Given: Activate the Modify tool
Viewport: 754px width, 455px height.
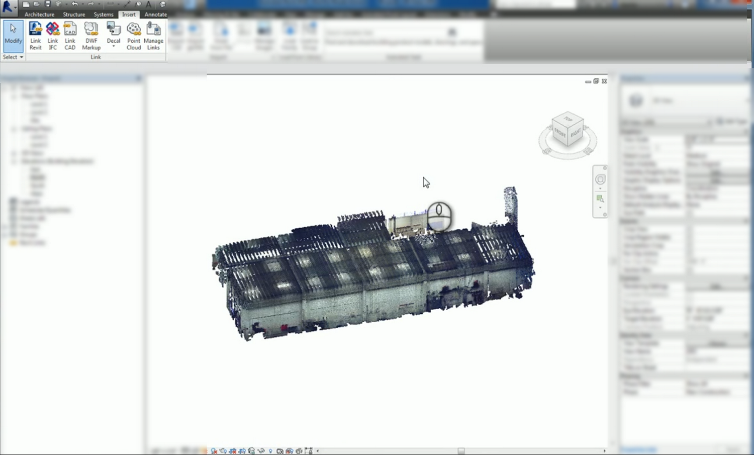Looking at the screenshot, I should [x=13, y=35].
